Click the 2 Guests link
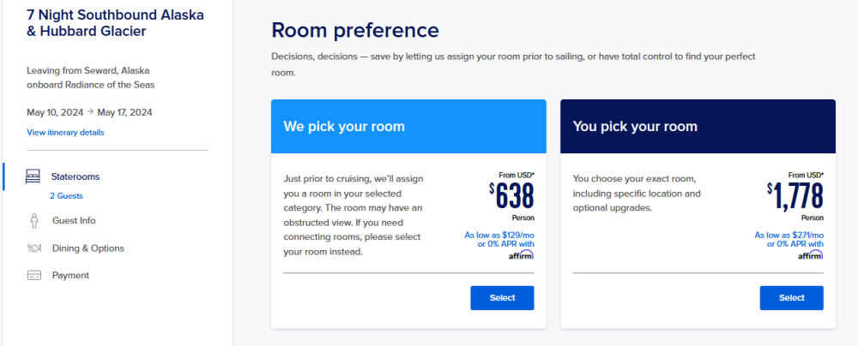This screenshot has width=858, height=346. [x=66, y=195]
